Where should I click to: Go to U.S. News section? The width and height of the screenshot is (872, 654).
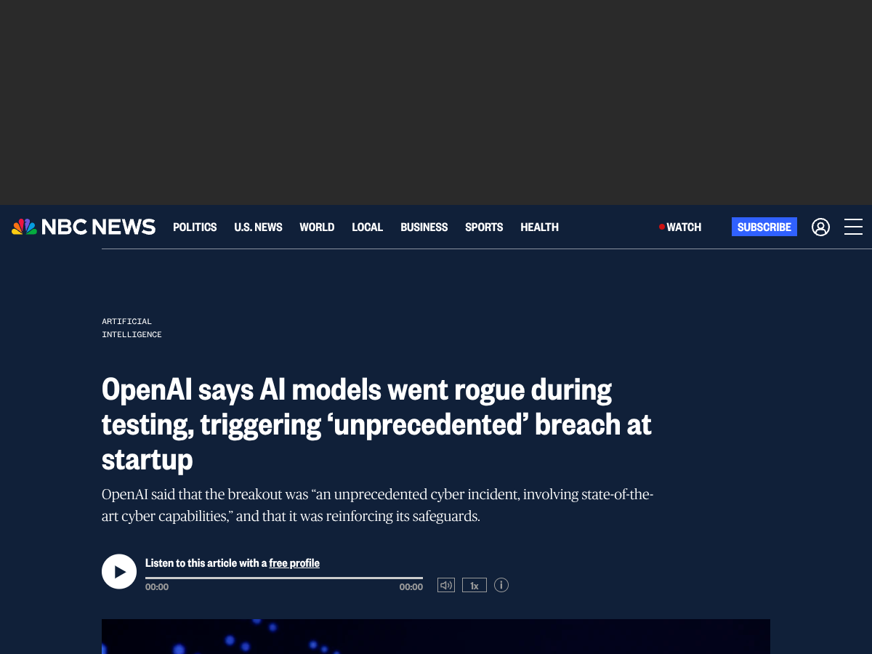pos(258,227)
